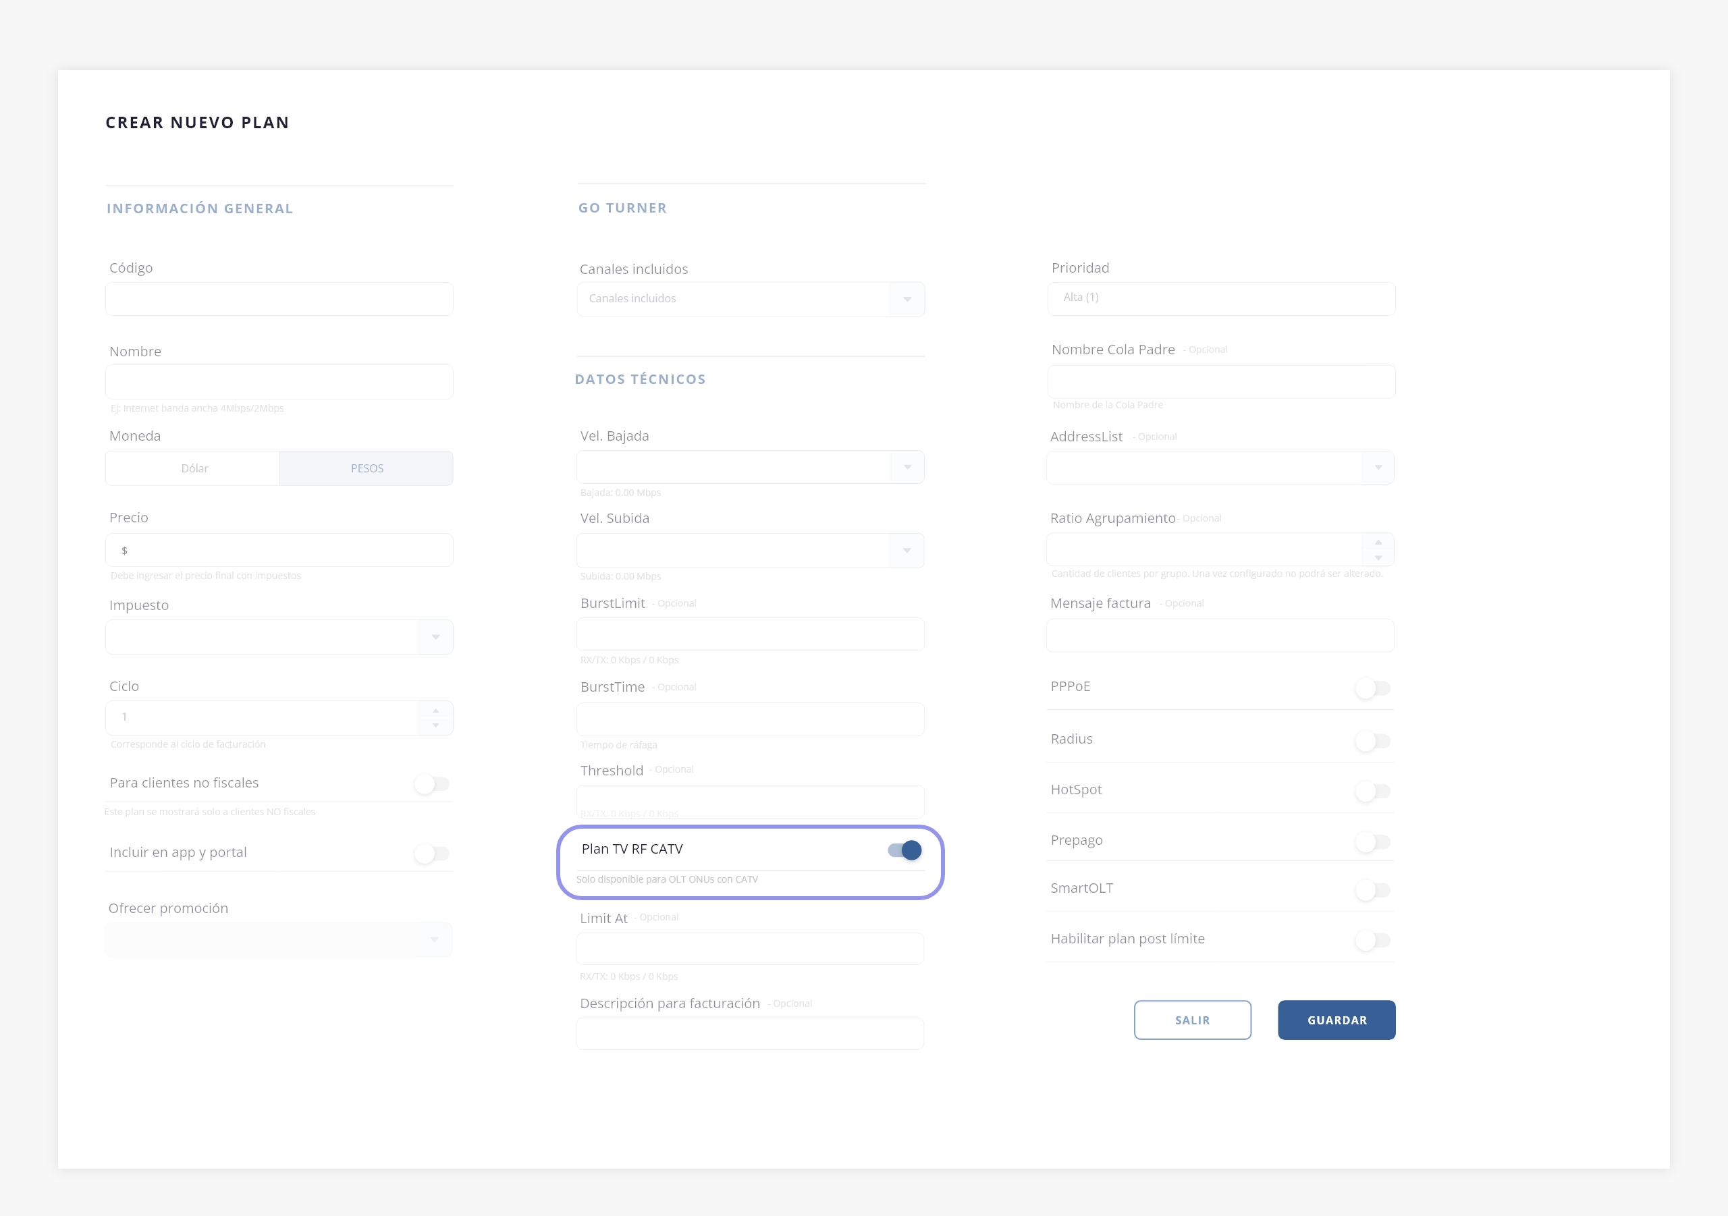Open the Vel. Subida dropdown
1728x1216 pixels.
[x=907, y=551]
